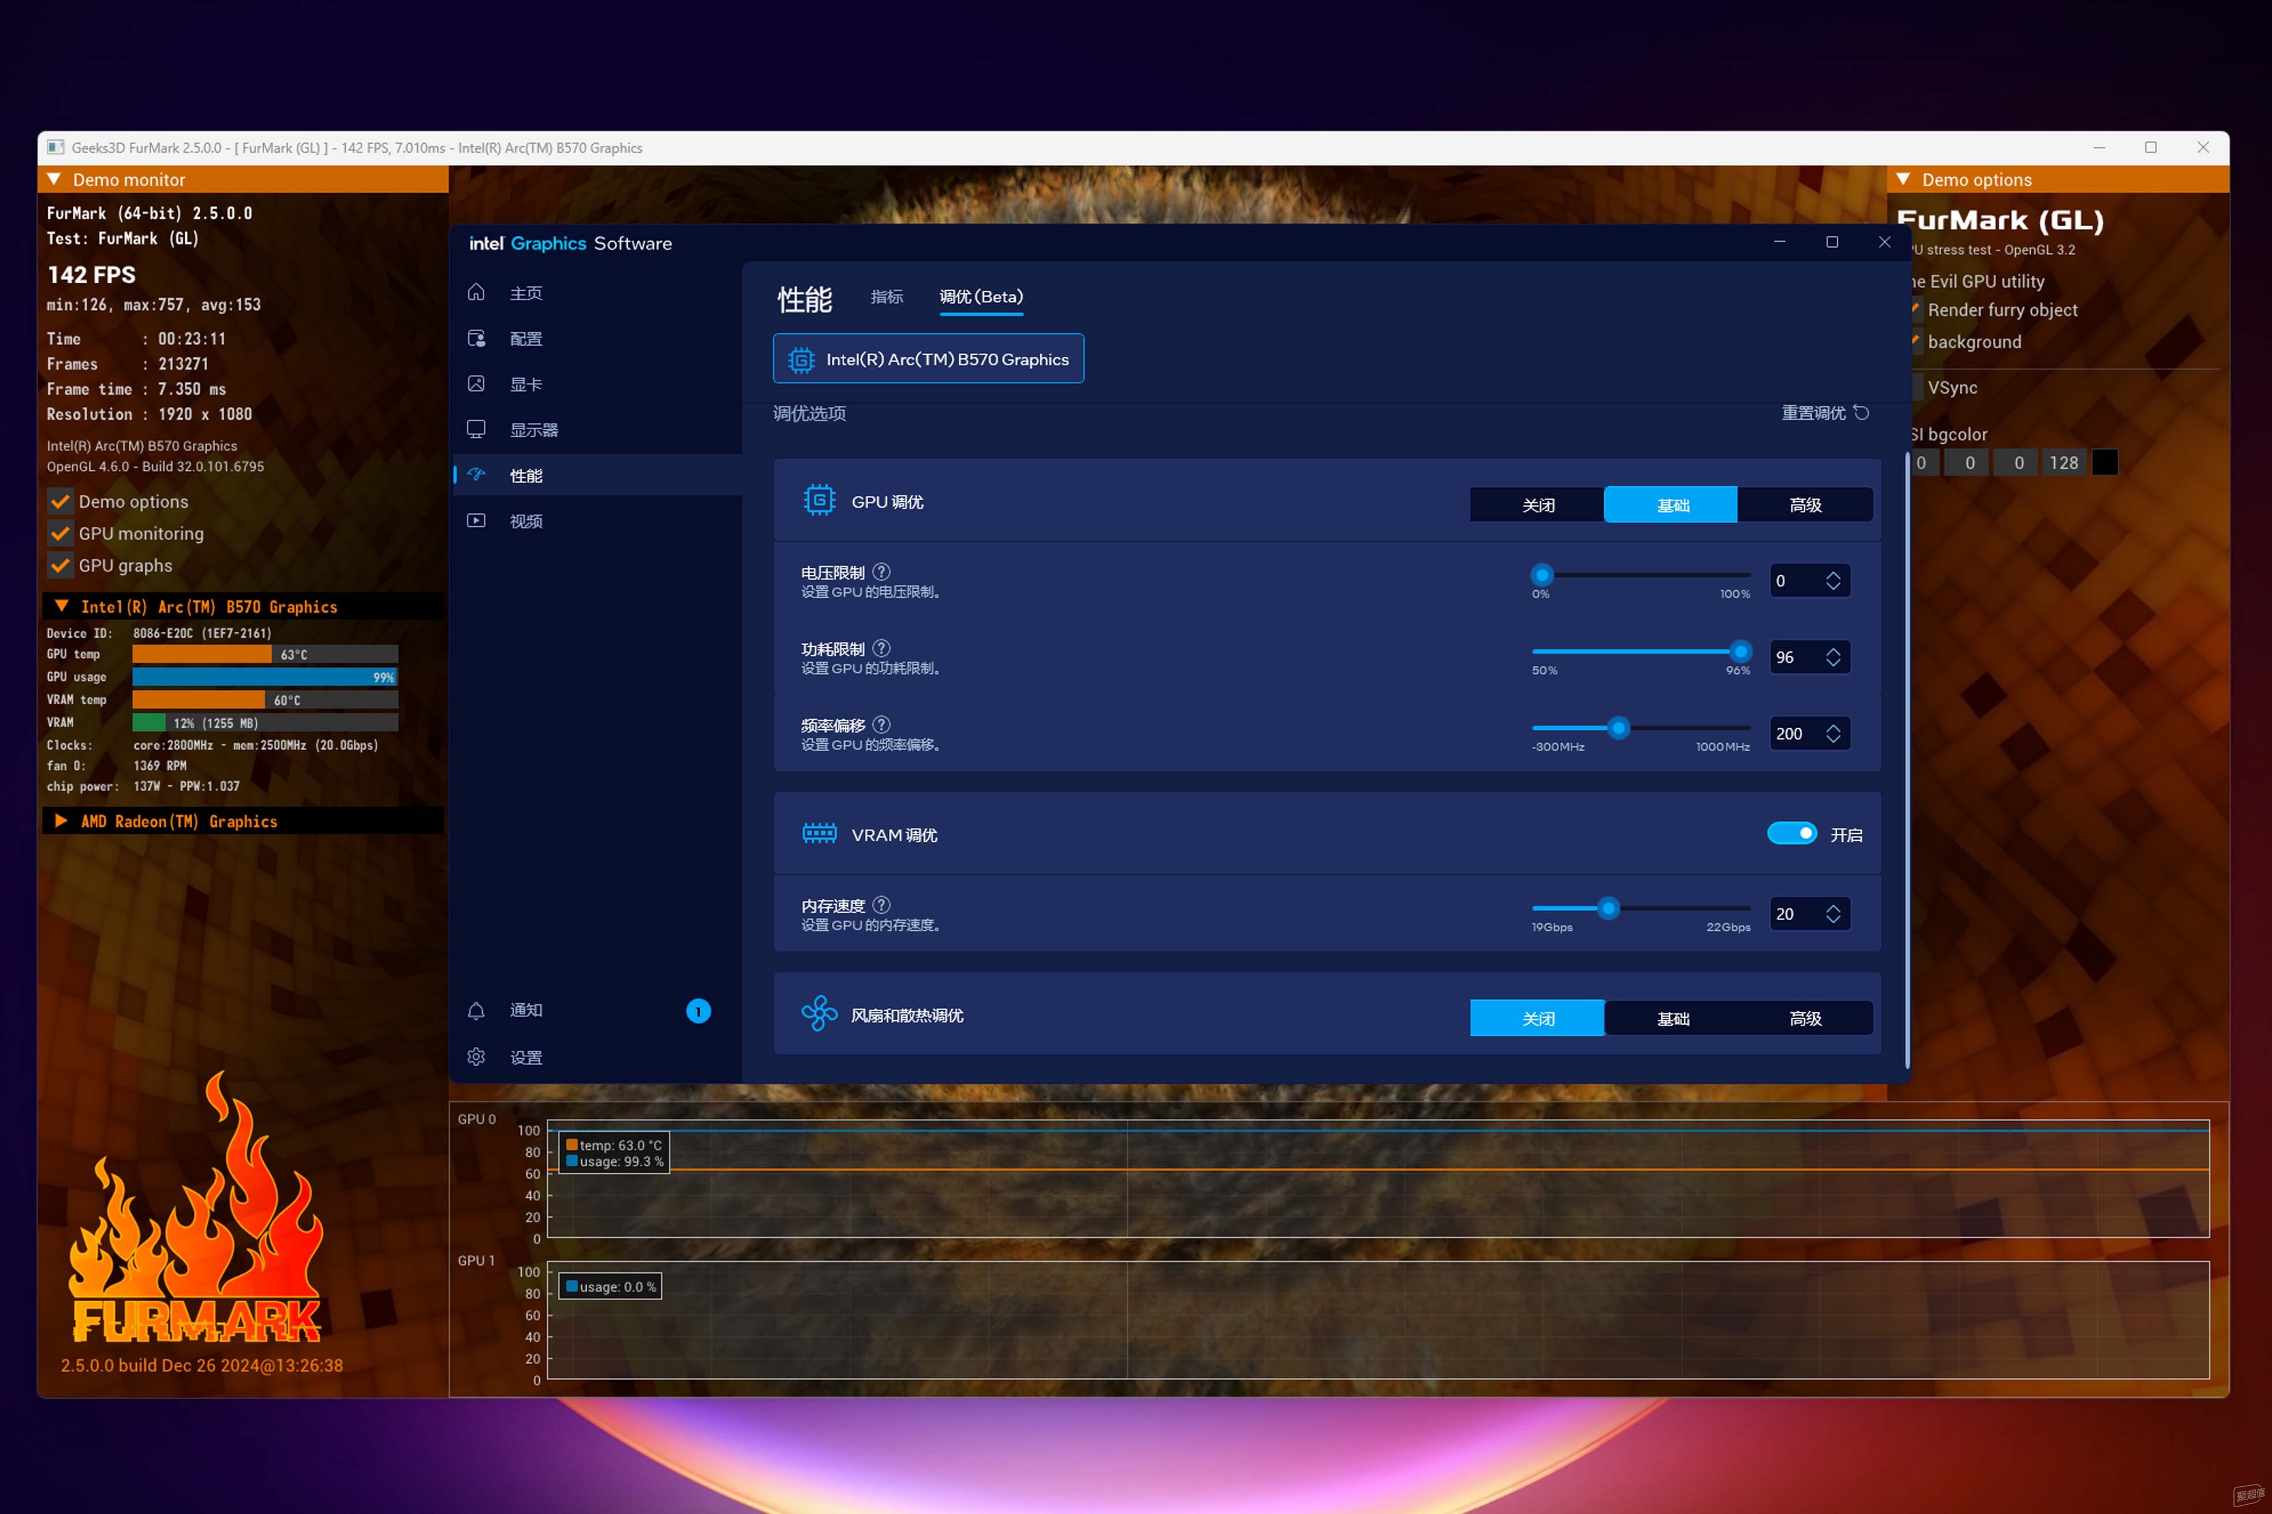Click the notification count badge showing 1
This screenshot has height=1514, width=2272.
pos(698,1011)
